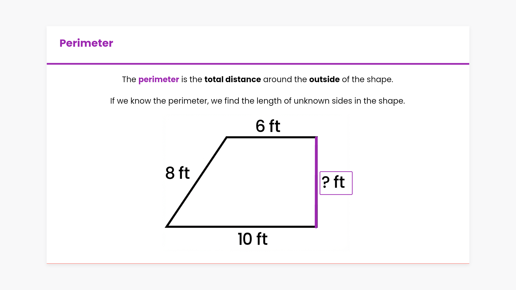Click the purple Perimeter heading
516x290 pixels.
click(x=86, y=43)
